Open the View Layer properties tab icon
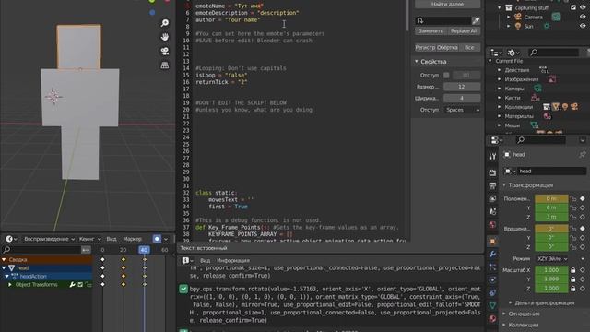590x332 pixels. 492,199
